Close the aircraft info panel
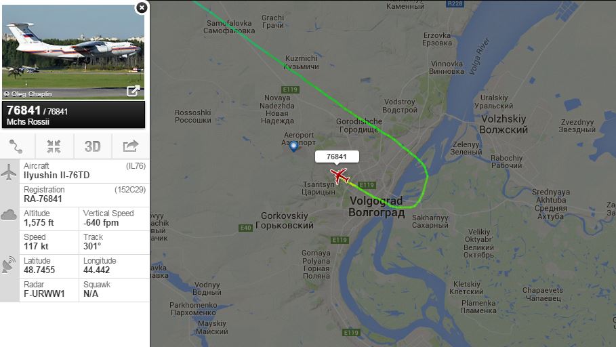The height and width of the screenshot is (347, 616). coord(142,7)
